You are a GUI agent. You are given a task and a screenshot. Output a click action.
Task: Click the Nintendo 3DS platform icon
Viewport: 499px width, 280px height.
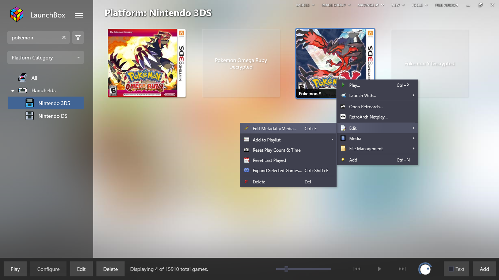pos(30,103)
